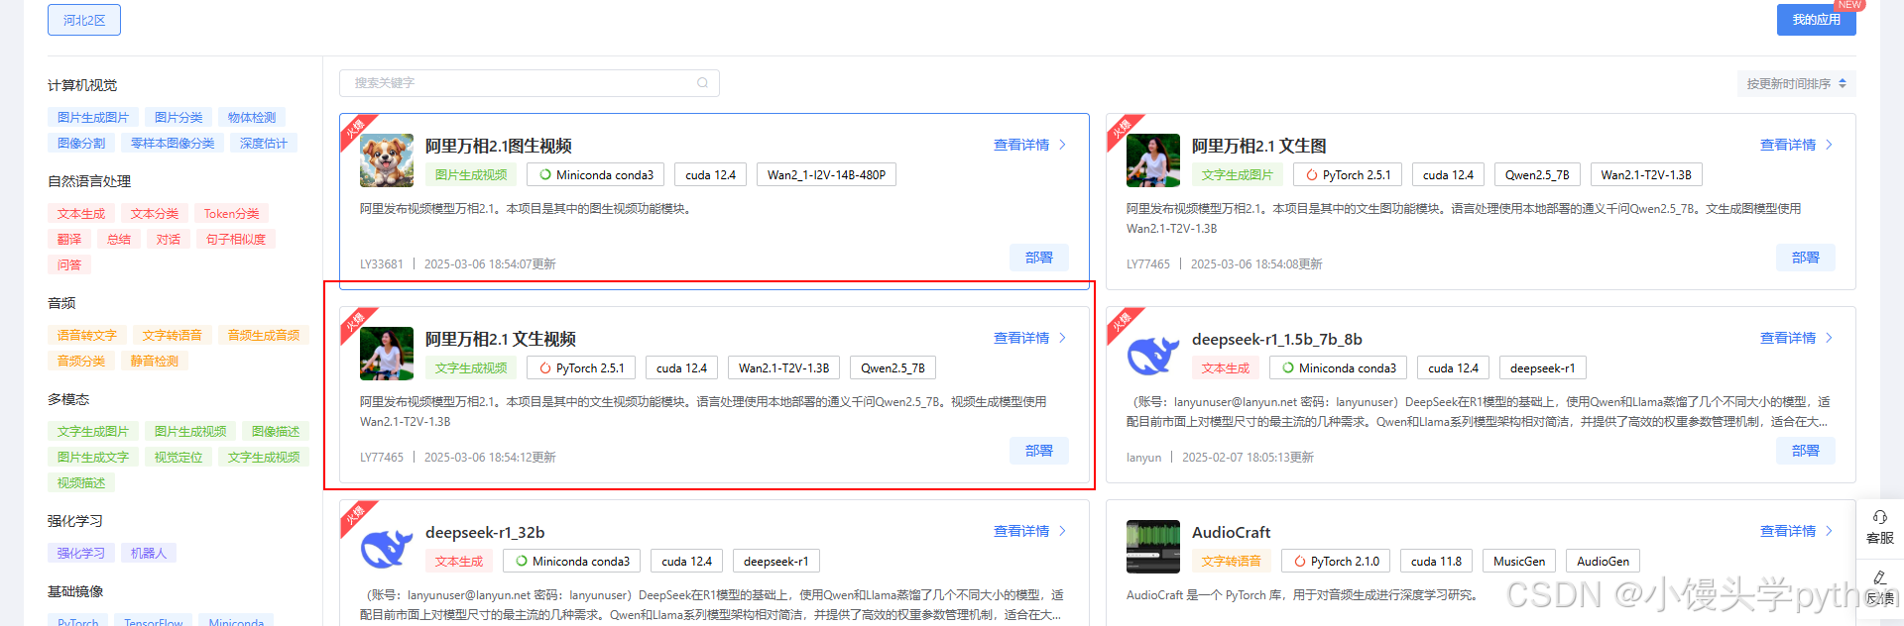The image size is (1904, 626).
Task: Open the 阿里万相2.1 文生视频 thumbnail image
Action: click(387, 354)
